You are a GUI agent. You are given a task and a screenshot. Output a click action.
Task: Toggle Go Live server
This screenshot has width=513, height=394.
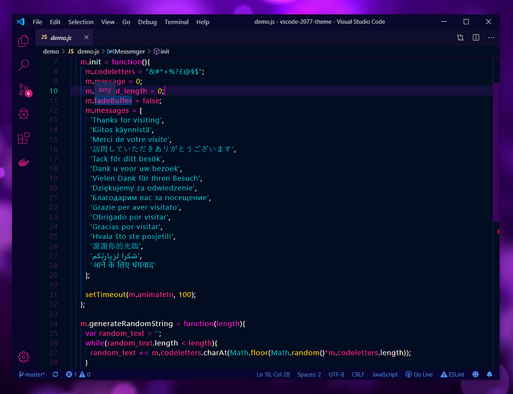pos(419,374)
